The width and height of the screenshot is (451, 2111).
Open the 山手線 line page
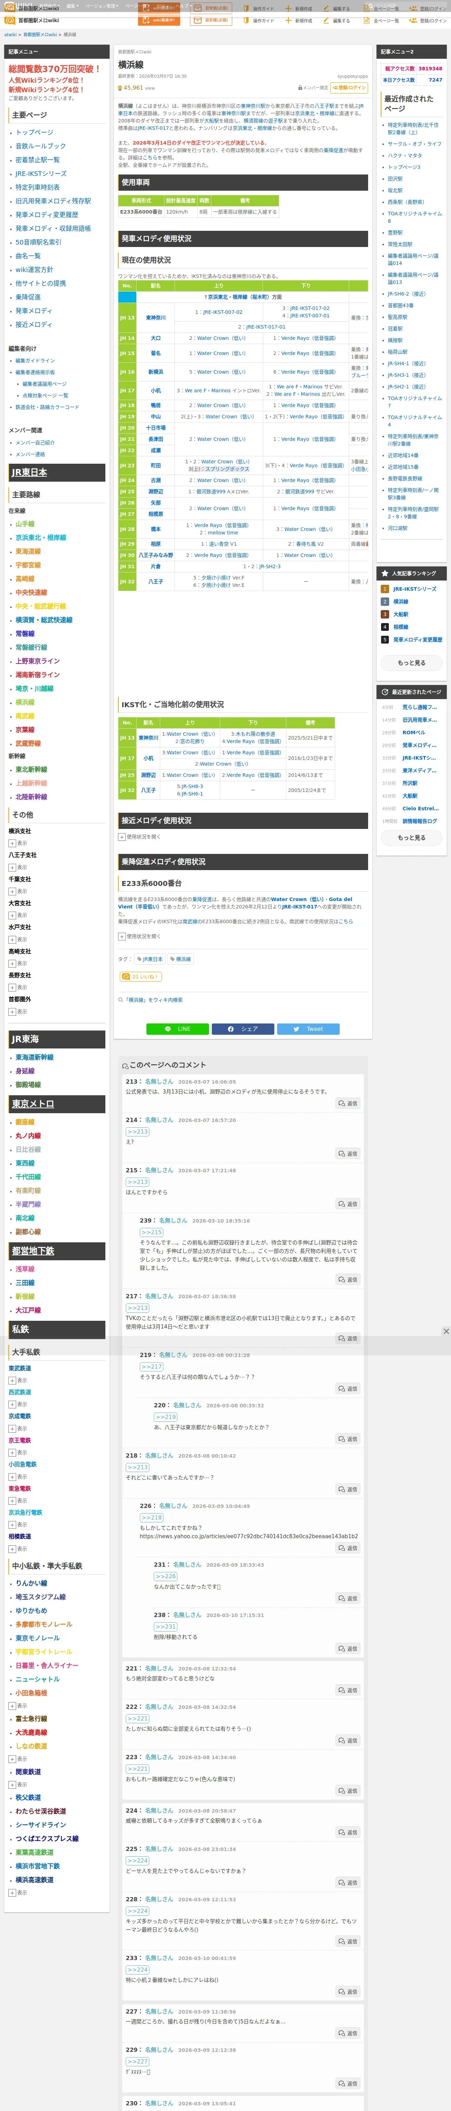click(x=25, y=525)
